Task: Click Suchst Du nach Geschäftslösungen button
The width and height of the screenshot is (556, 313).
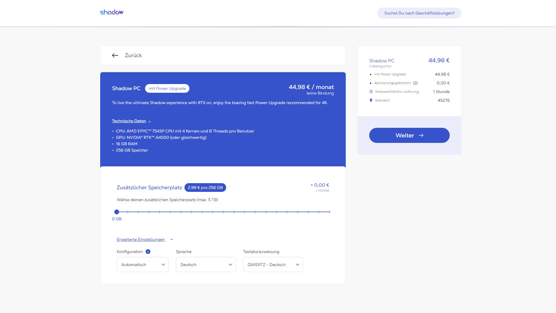Action: click(x=419, y=13)
